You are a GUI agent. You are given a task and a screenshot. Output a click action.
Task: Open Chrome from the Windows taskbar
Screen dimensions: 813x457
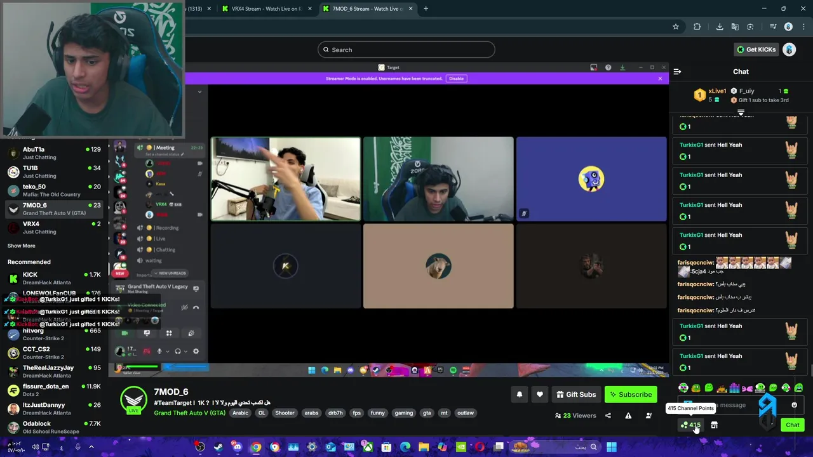(x=255, y=447)
